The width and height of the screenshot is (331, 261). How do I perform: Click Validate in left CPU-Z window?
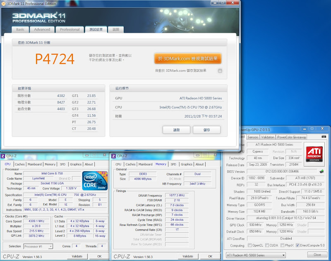pyautogui.click(x=77, y=256)
